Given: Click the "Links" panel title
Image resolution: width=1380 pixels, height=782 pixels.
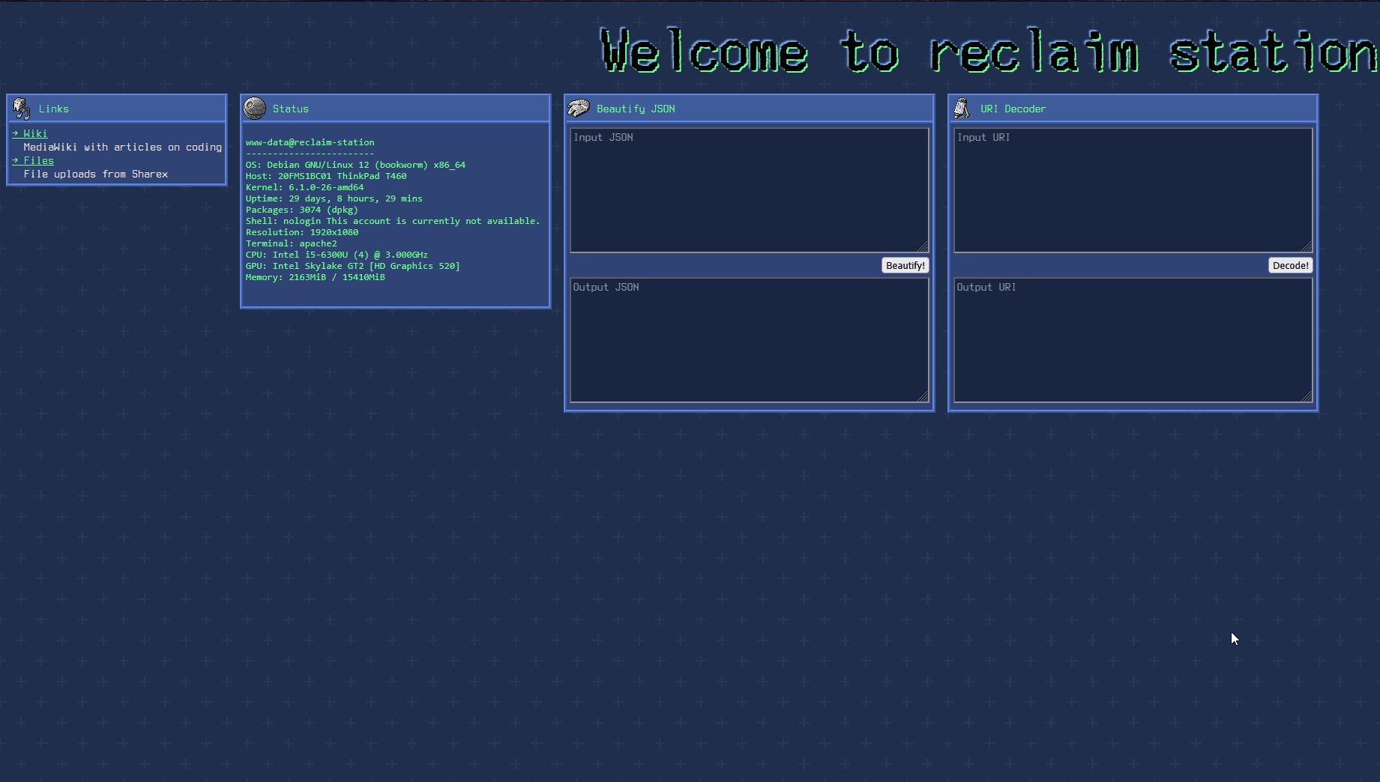Looking at the screenshot, I should click(x=54, y=109).
